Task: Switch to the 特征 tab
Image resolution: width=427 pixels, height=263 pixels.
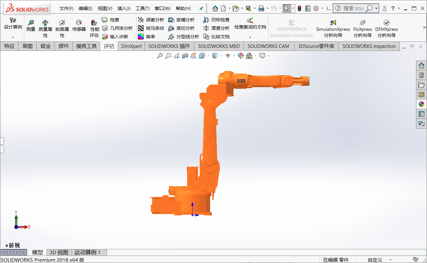Action: point(9,46)
